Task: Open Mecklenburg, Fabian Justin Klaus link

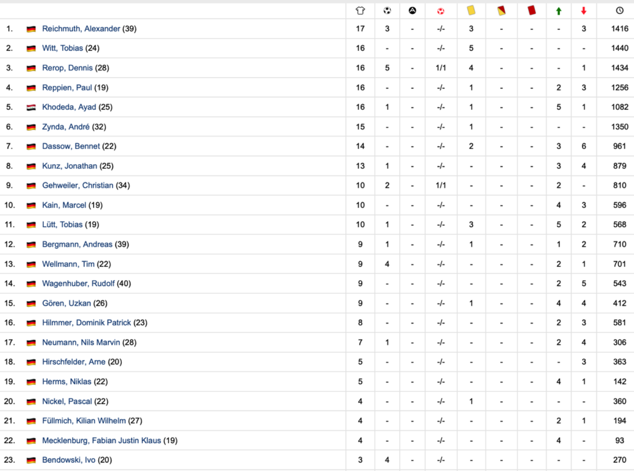Action: [101, 440]
